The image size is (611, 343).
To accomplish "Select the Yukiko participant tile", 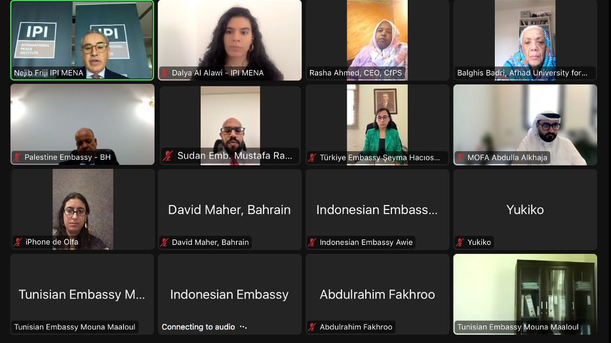I will click(x=525, y=209).
